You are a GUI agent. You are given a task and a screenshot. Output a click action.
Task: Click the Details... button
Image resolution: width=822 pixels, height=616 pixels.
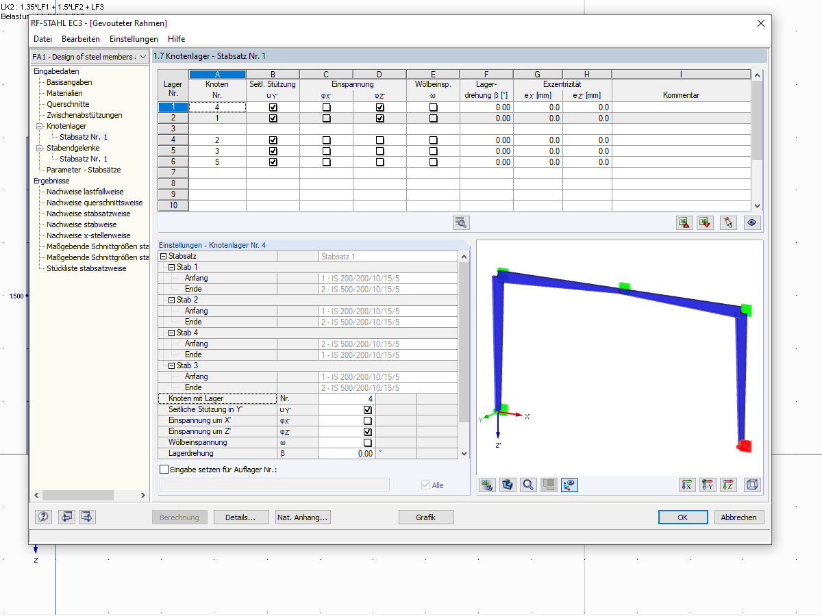[240, 517]
